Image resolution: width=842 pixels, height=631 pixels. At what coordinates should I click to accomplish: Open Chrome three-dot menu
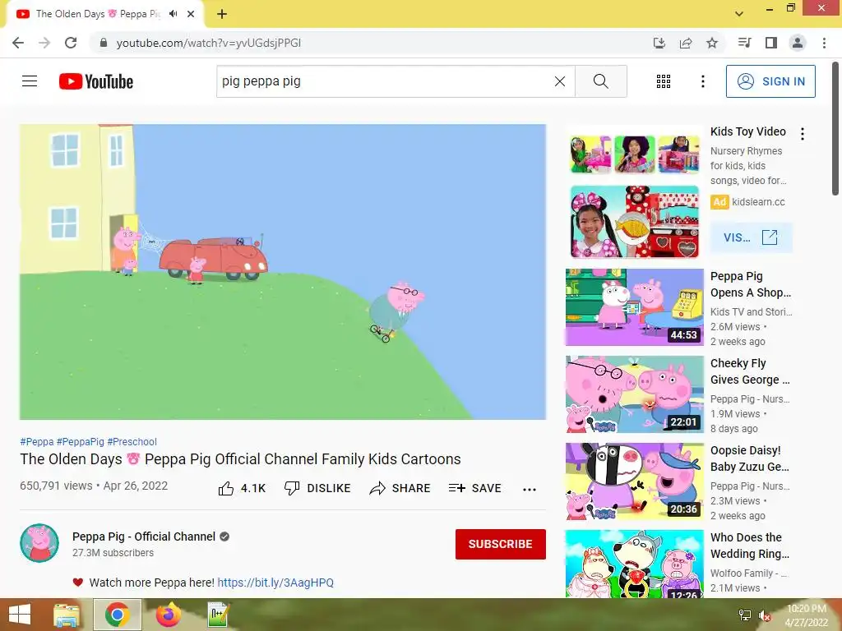click(824, 43)
